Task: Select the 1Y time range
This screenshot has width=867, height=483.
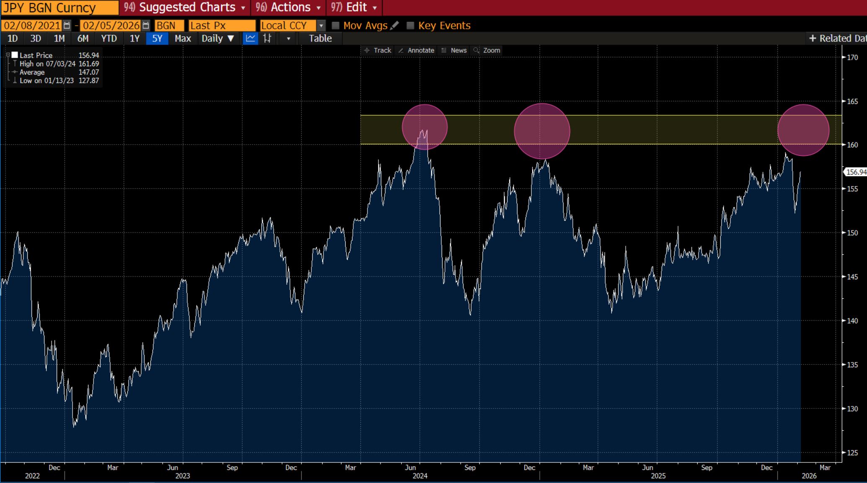Action: [x=134, y=39]
